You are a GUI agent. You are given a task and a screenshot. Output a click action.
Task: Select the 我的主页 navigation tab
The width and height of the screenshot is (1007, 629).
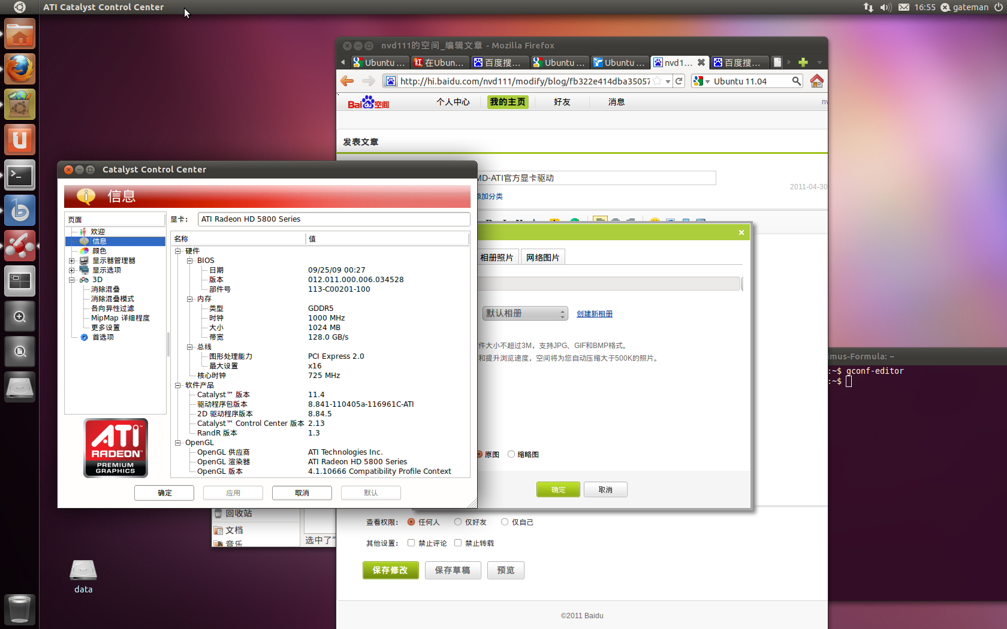tap(508, 102)
